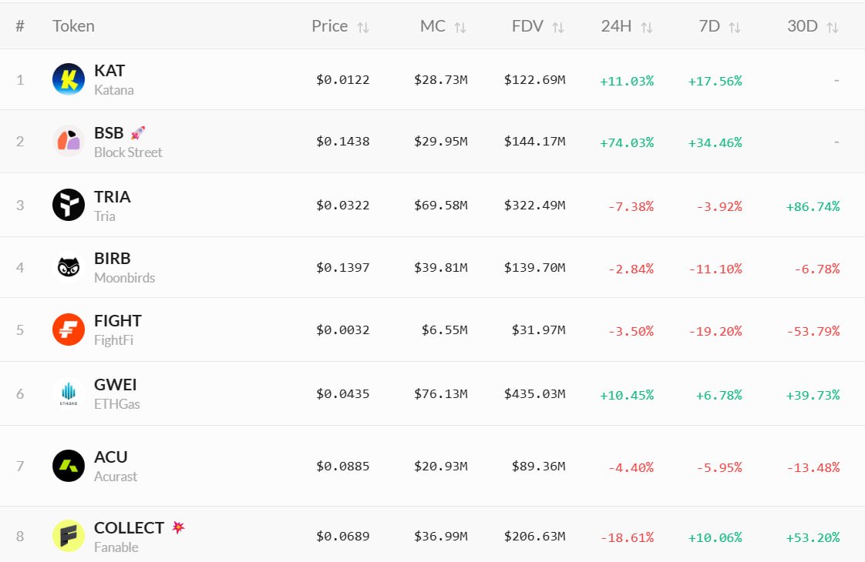Image resolution: width=865 pixels, height=562 pixels.
Task: Toggle the FDV column sort arrows
Action: 558,27
